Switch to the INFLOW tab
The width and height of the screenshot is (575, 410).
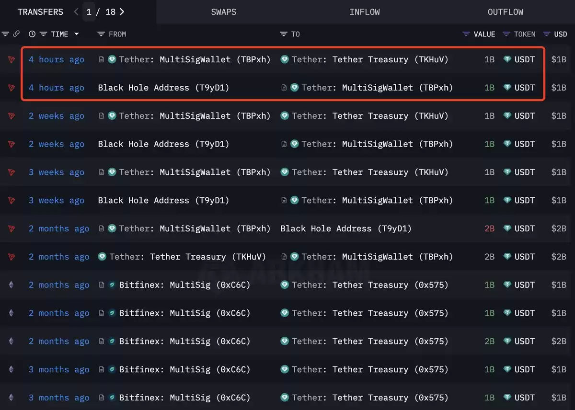pyautogui.click(x=365, y=12)
